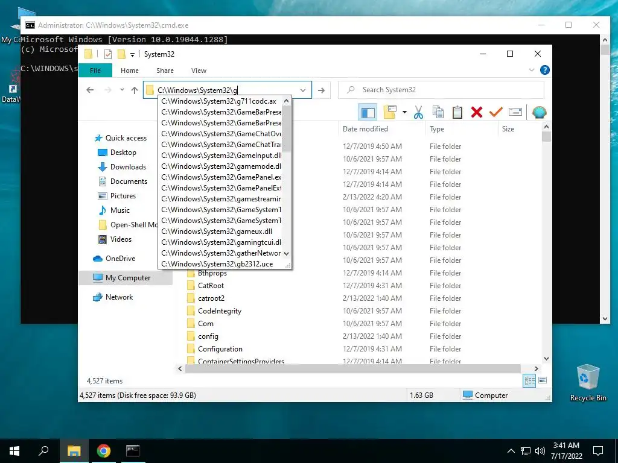Open the Recycle Bin desktop icon
Viewport: 618px width, 463px height.
pyautogui.click(x=588, y=383)
